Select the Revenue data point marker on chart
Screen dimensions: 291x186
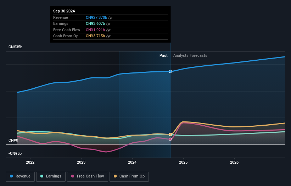[170, 72]
